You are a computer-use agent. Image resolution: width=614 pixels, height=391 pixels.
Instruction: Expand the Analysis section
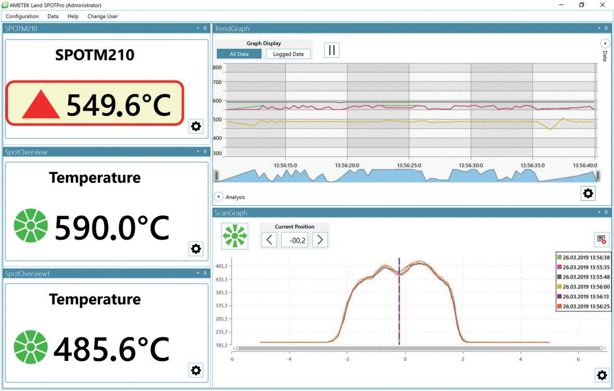pyautogui.click(x=218, y=197)
